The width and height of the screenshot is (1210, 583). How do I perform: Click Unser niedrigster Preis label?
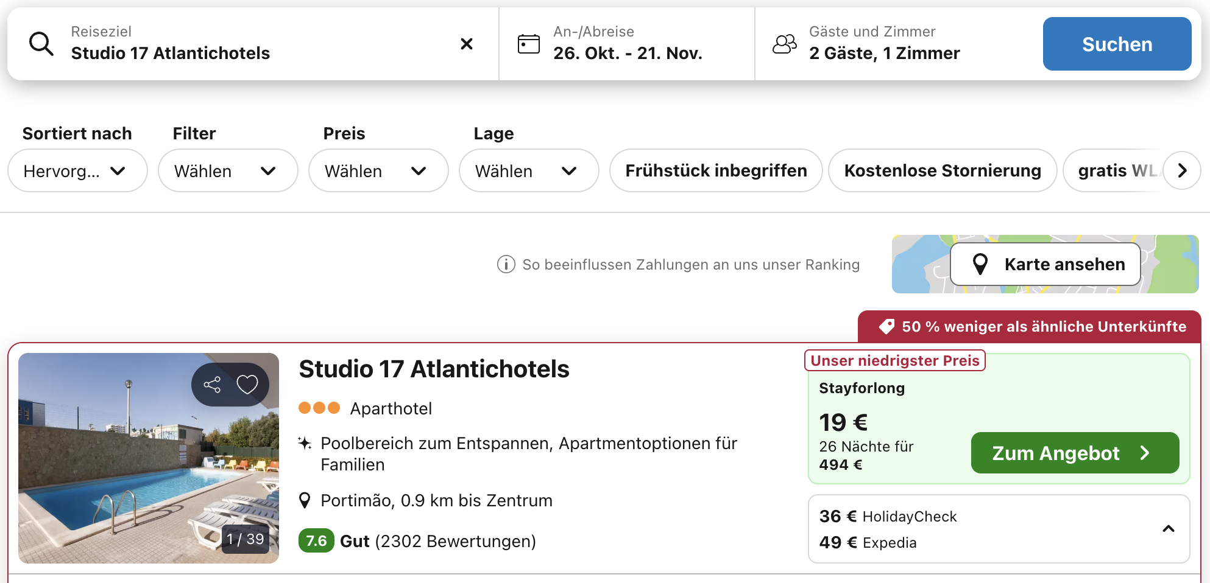[x=894, y=360]
